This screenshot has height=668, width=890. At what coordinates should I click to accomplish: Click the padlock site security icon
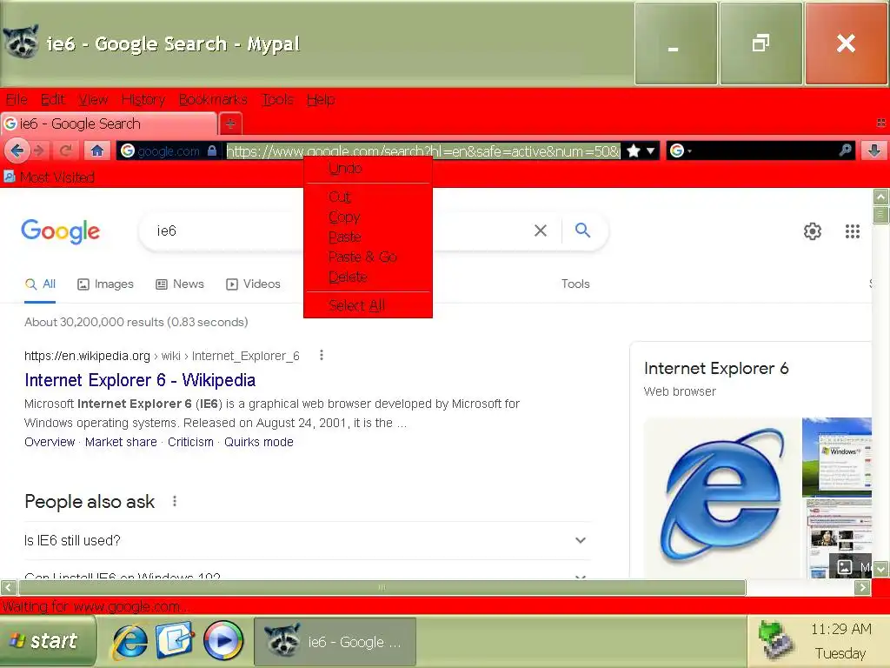click(x=212, y=151)
